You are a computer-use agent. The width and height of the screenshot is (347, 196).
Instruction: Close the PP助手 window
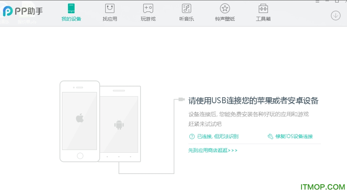(345, 1)
